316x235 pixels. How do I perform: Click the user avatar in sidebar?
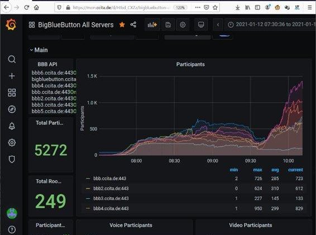pos(12,213)
